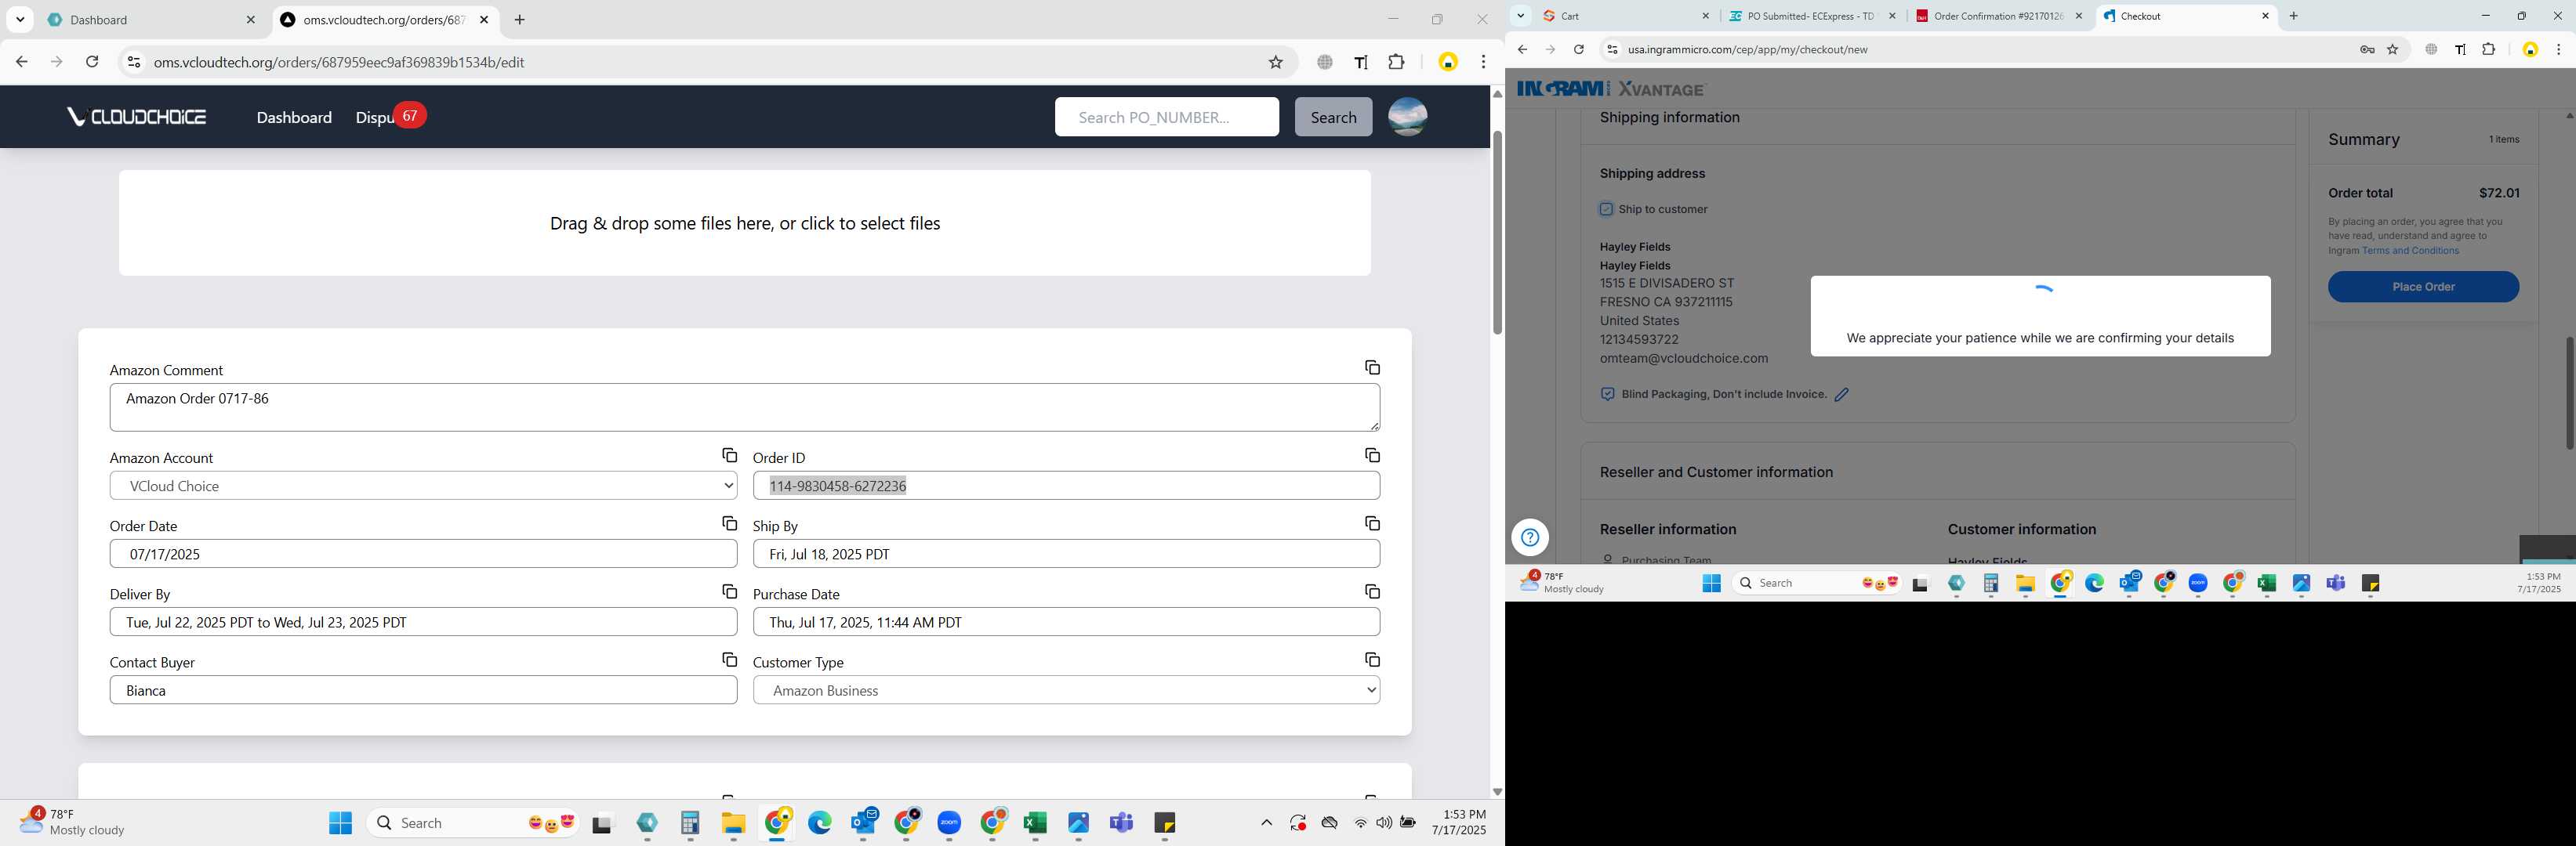Image resolution: width=2576 pixels, height=846 pixels.
Task: Reload the Ingram Micro checkout page
Action: coord(1578,49)
